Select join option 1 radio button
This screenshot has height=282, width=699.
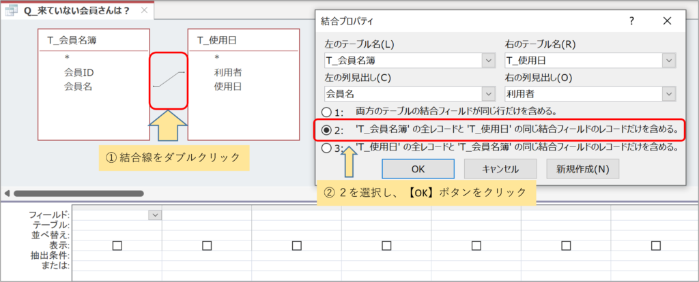tap(327, 112)
